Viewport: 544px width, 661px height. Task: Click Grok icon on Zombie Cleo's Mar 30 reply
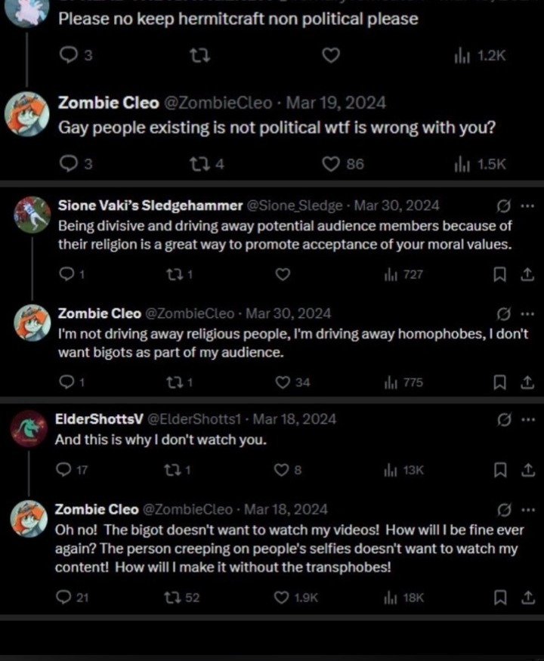click(502, 314)
